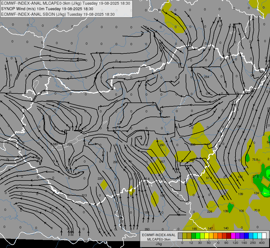
Task: Click the '223' map value
Action: pos(69,144)
